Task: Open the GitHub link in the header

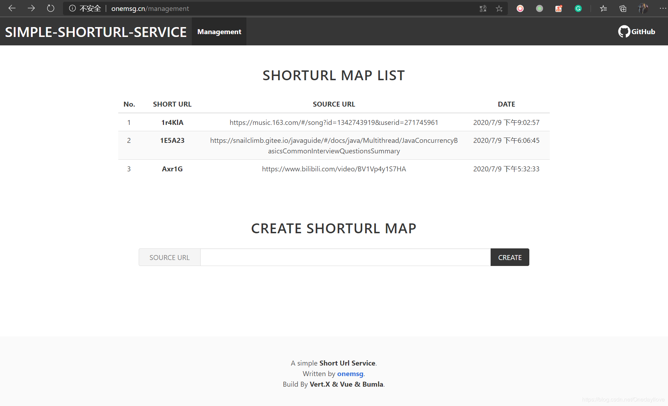Action: click(637, 32)
